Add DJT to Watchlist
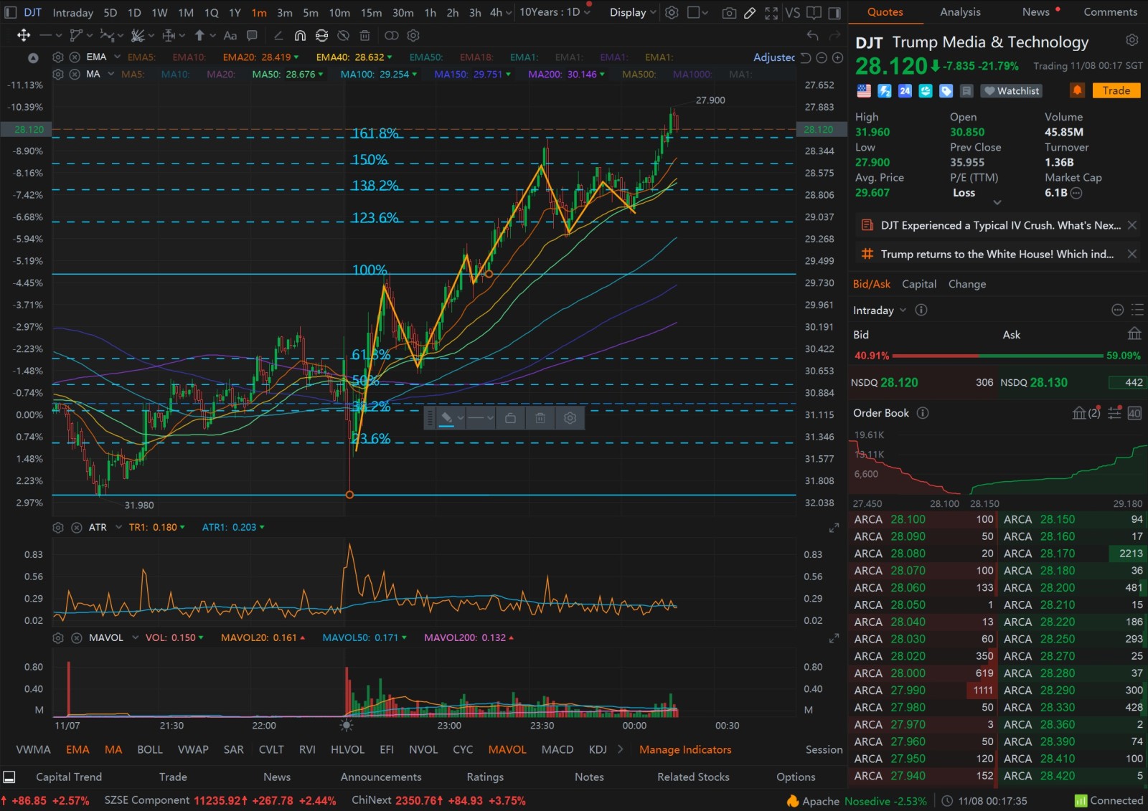This screenshot has height=811, width=1148. [x=1011, y=90]
